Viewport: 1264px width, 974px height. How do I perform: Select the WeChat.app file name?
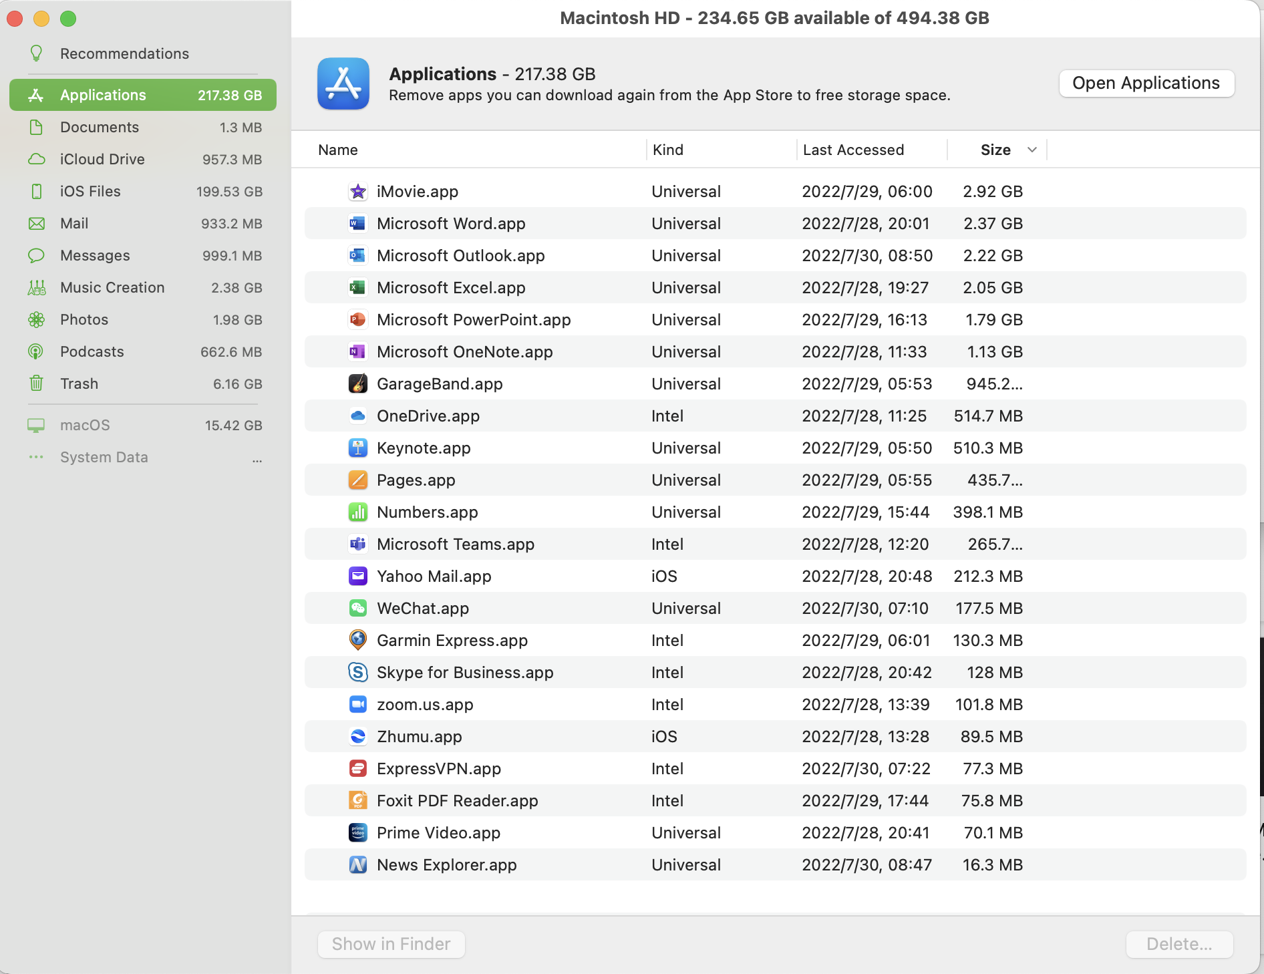coord(423,609)
